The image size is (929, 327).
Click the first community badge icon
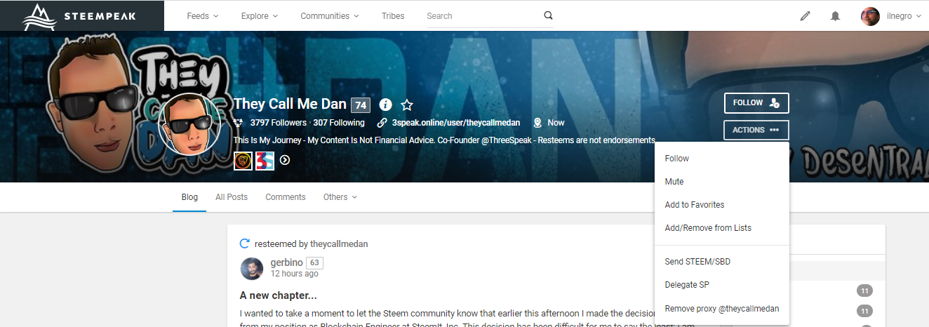point(242,160)
